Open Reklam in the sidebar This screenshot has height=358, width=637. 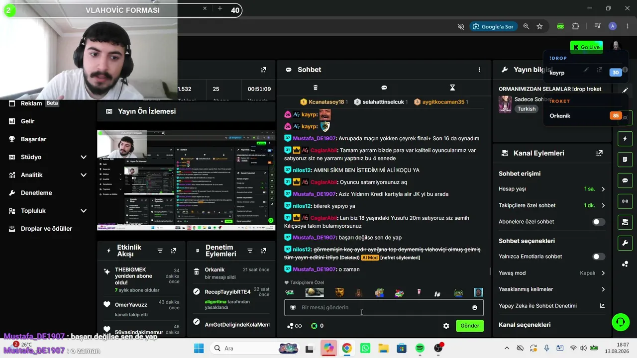pos(31,103)
